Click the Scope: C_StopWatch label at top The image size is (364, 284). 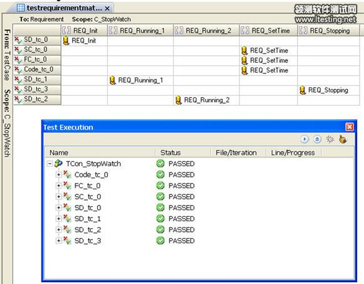point(101,19)
